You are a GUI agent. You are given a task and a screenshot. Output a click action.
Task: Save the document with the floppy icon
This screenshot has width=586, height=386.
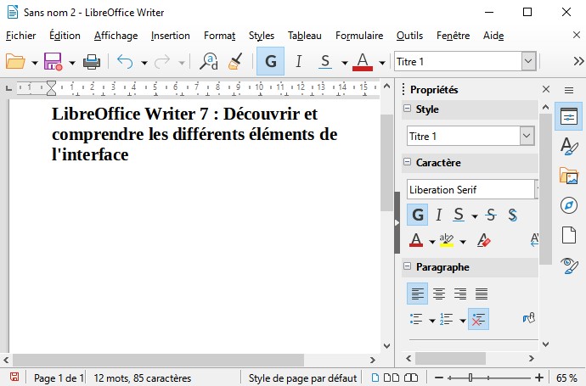pos(53,62)
